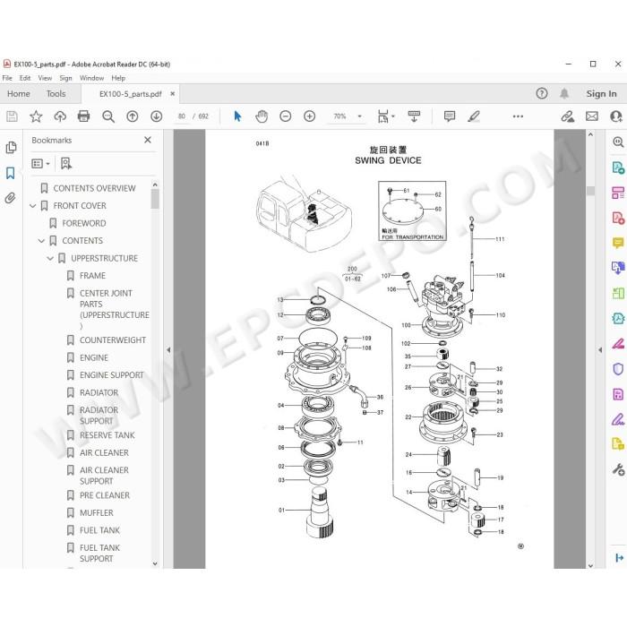Open page thumbnails panel icon
627x627 pixels.
click(11, 148)
